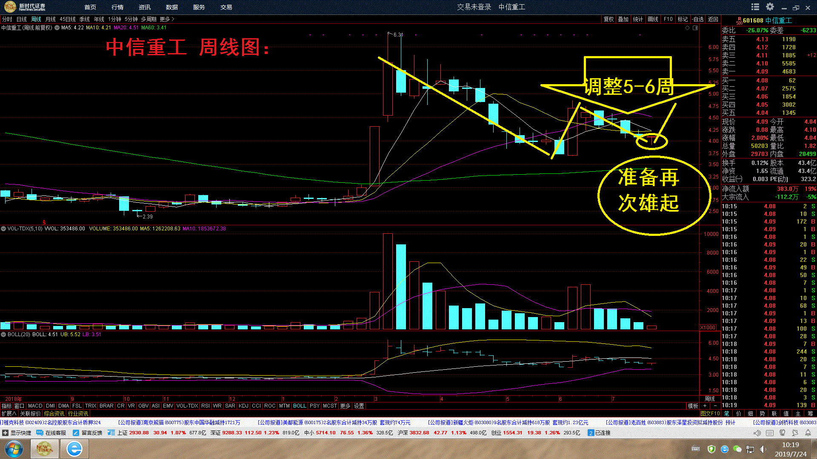The height and width of the screenshot is (459, 817).
Task: Click the network tray icon
Action: 750,449
